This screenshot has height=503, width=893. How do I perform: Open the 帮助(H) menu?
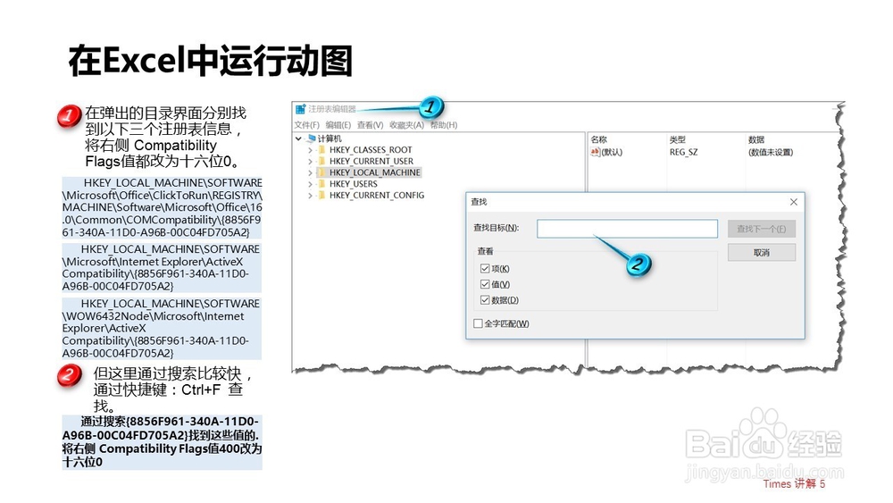[x=444, y=125]
